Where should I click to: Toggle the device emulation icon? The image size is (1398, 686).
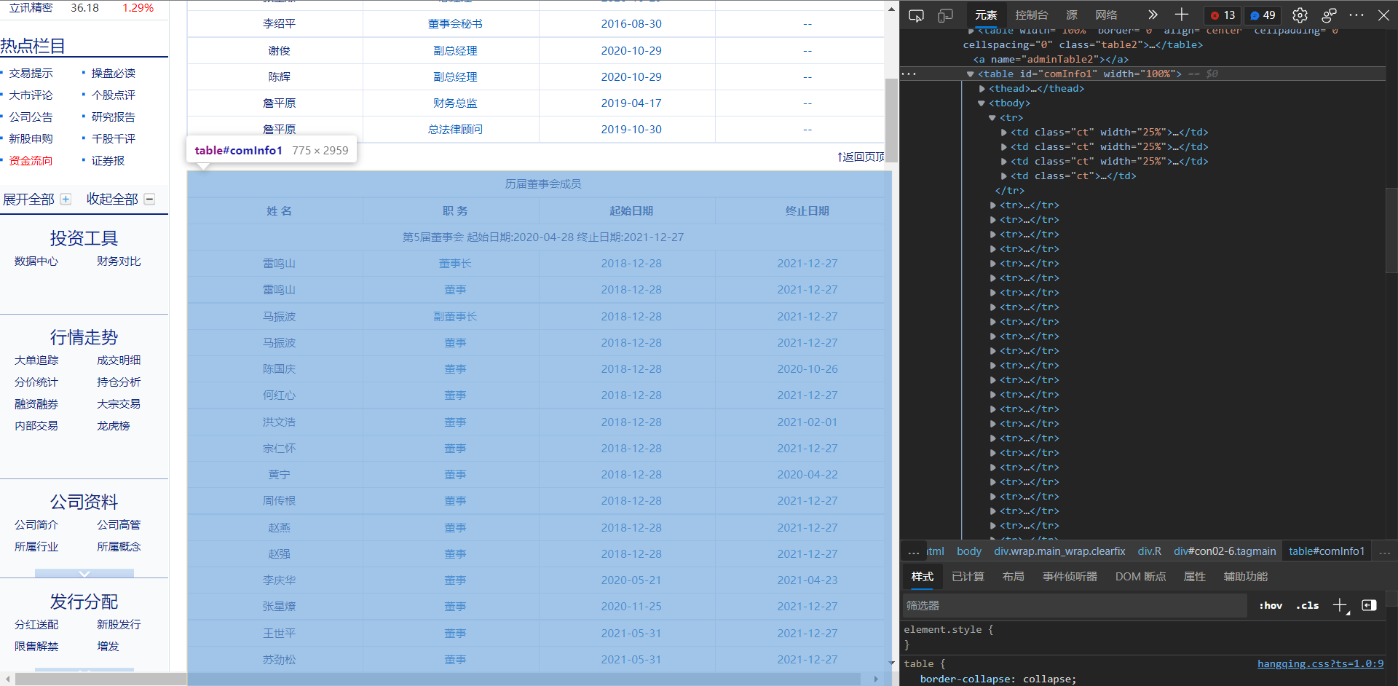click(944, 15)
